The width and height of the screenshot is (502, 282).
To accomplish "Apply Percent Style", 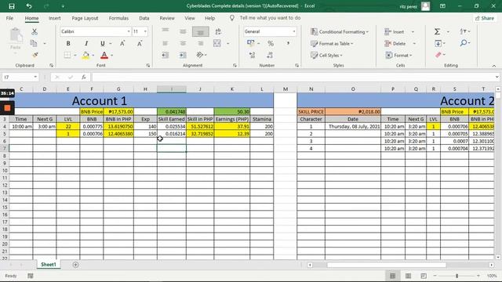I will coord(271,44).
